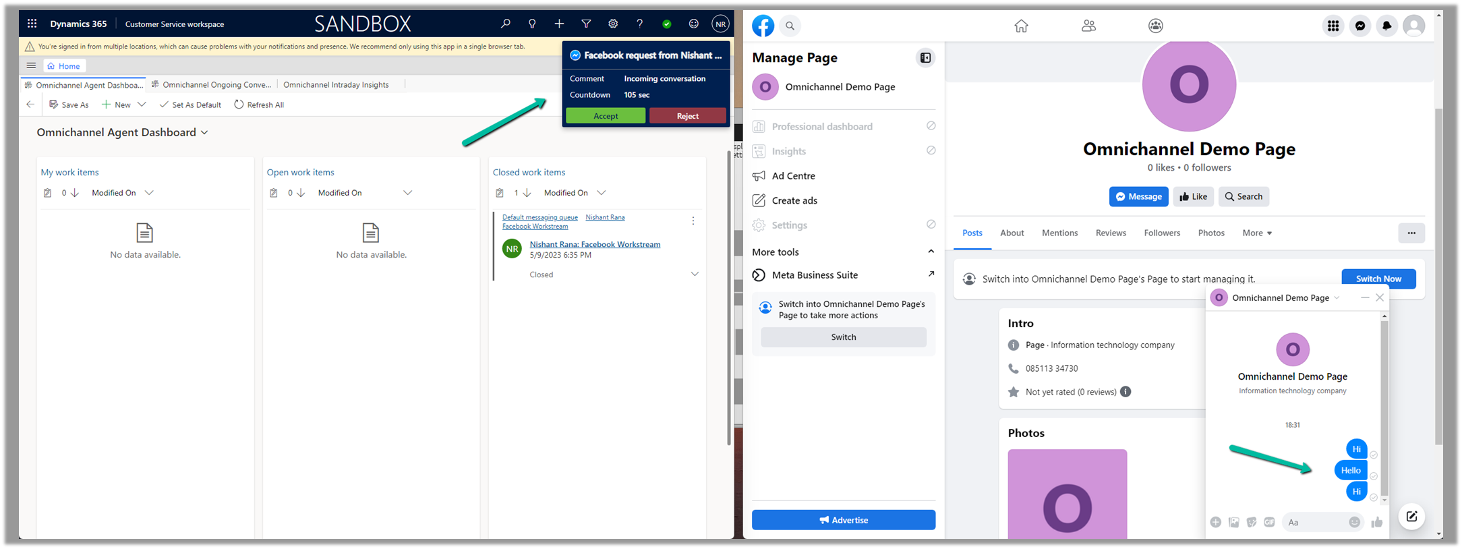This screenshot has height=549, width=1462.
Task: Toggle the site navigation hamburger menu
Action: [31, 65]
